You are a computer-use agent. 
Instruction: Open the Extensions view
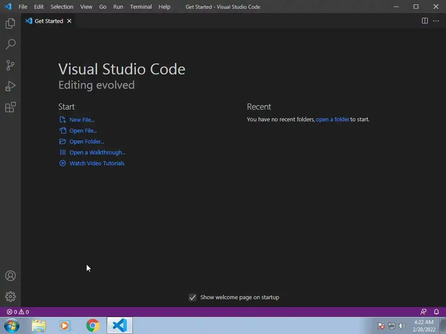[x=10, y=107]
